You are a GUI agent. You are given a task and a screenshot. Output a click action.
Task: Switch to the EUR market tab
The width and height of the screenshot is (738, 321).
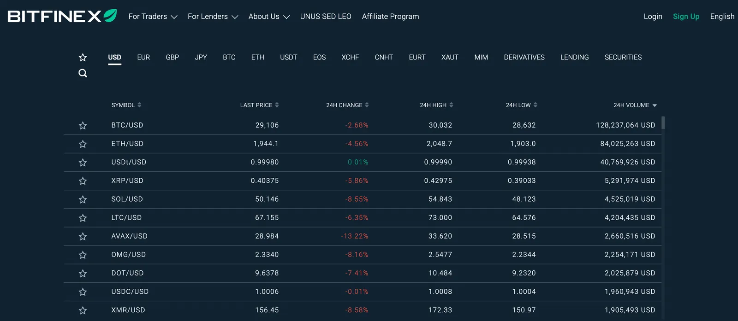pos(143,57)
